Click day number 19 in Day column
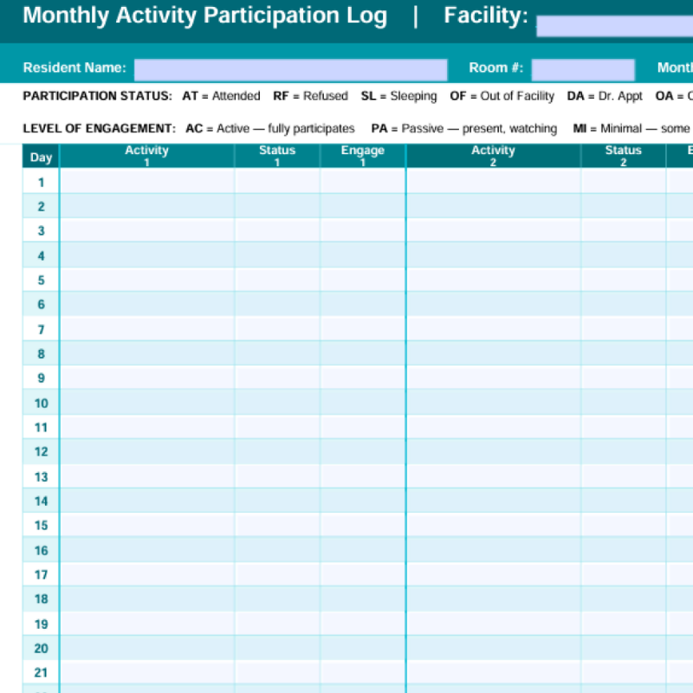The width and height of the screenshot is (693, 693). (41, 624)
